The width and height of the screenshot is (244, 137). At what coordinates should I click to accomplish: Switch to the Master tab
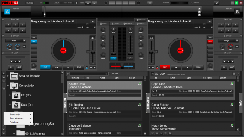tap(140, 24)
